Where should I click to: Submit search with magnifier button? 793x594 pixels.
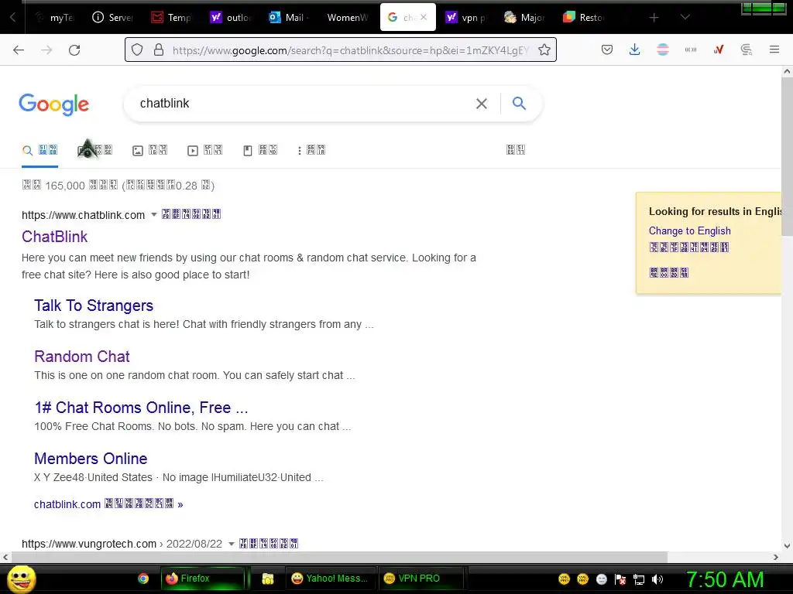(x=519, y=103)
